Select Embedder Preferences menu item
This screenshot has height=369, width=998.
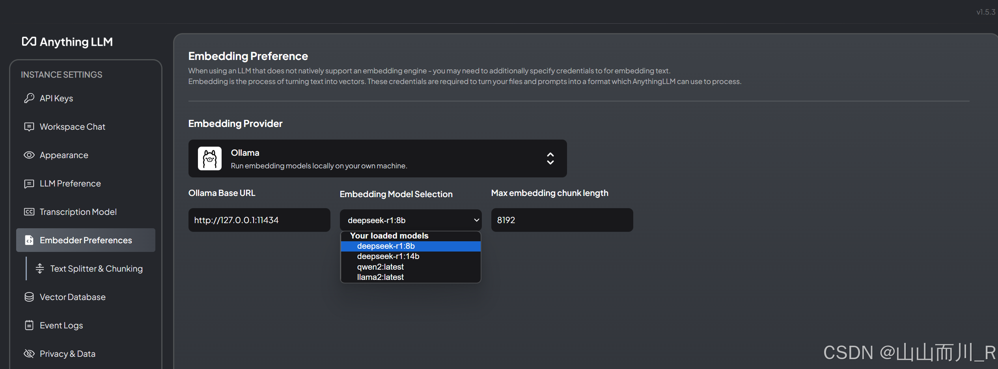click(86, 240)
